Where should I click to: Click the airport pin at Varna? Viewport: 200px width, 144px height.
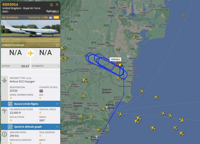[107, 107]
